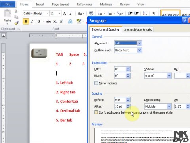
Task: Switch to View ribbon tab
Action: click(x=141, y=4)
